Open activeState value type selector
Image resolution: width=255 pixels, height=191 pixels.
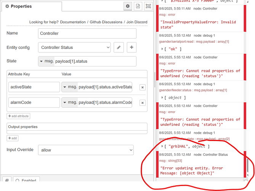[70, 87]
